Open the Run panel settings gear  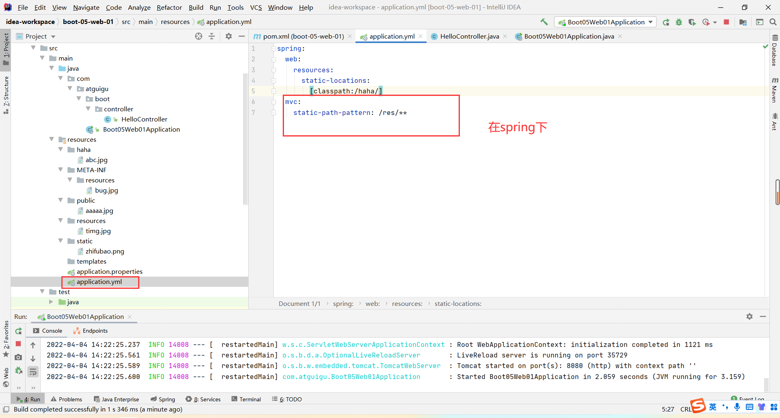(750, 316)
